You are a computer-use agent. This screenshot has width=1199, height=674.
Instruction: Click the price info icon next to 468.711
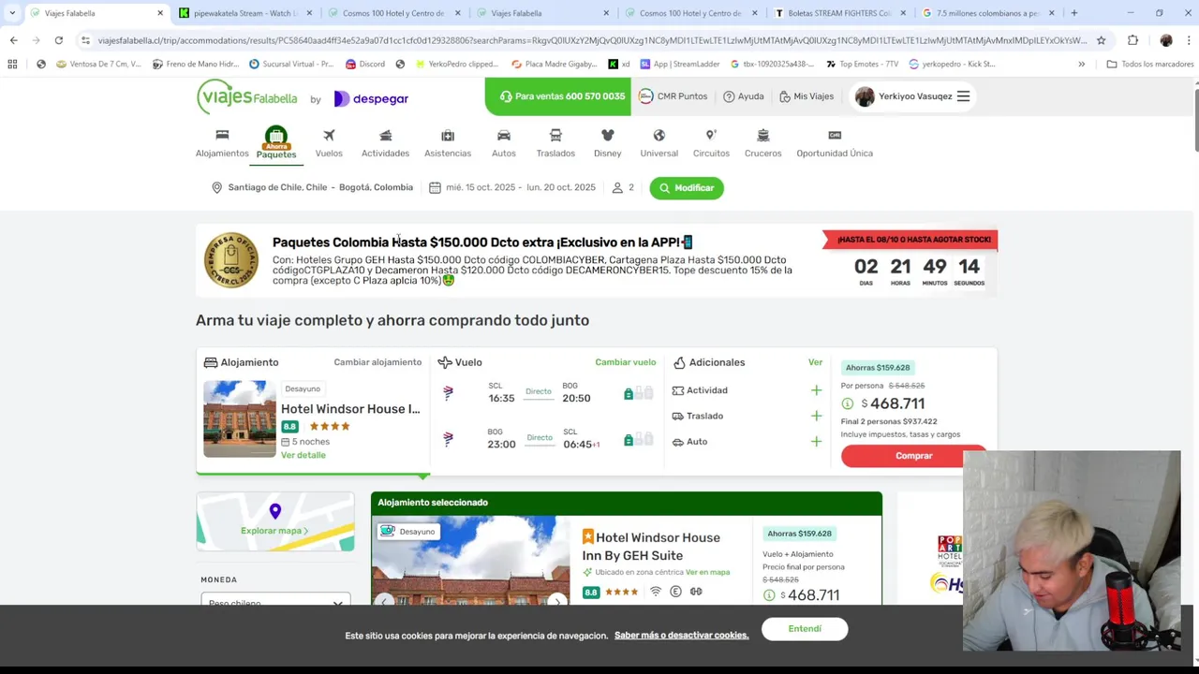(x=847, y=403)
